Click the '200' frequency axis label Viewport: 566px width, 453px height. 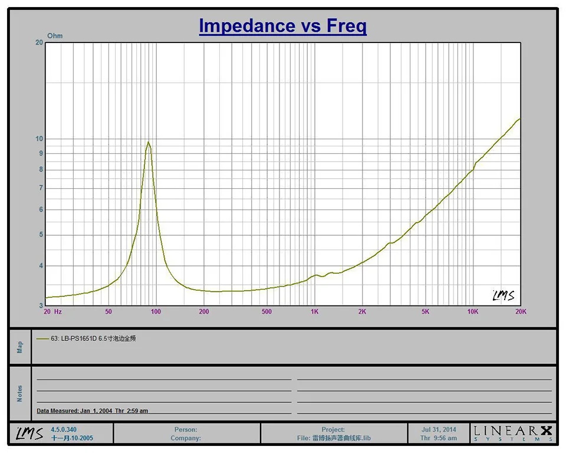(204, 311)
